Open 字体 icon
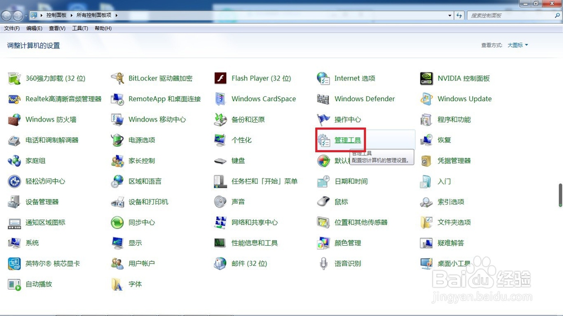 click(x=118, y=284)
